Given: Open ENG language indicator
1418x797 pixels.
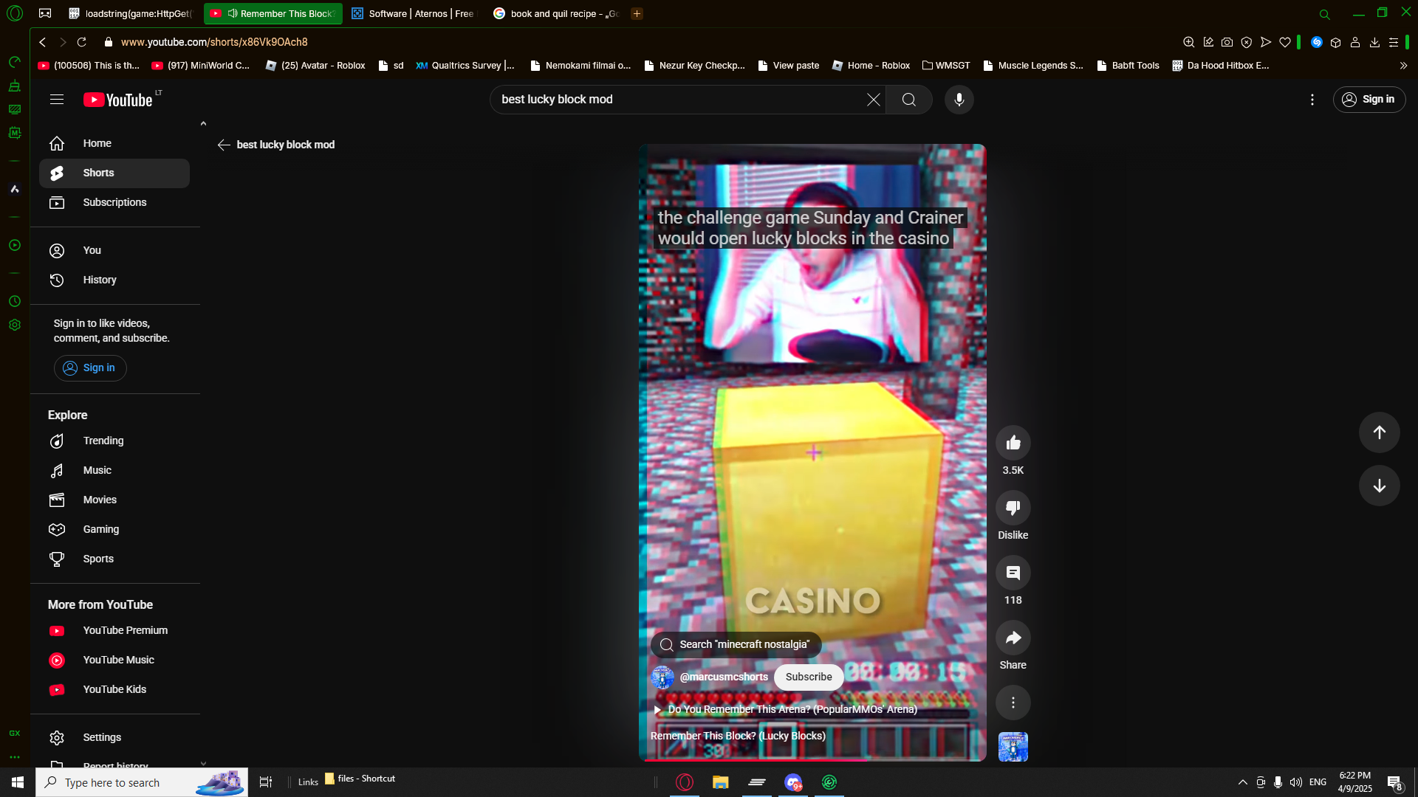Looking at the screenshot, I should coord(1318,782).
